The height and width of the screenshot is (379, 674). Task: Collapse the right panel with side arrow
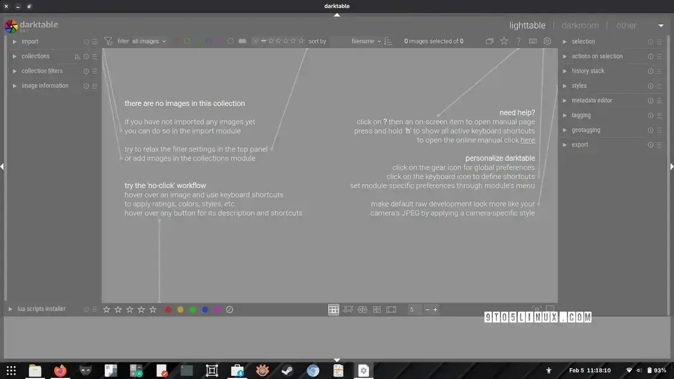tap(672, 166)
